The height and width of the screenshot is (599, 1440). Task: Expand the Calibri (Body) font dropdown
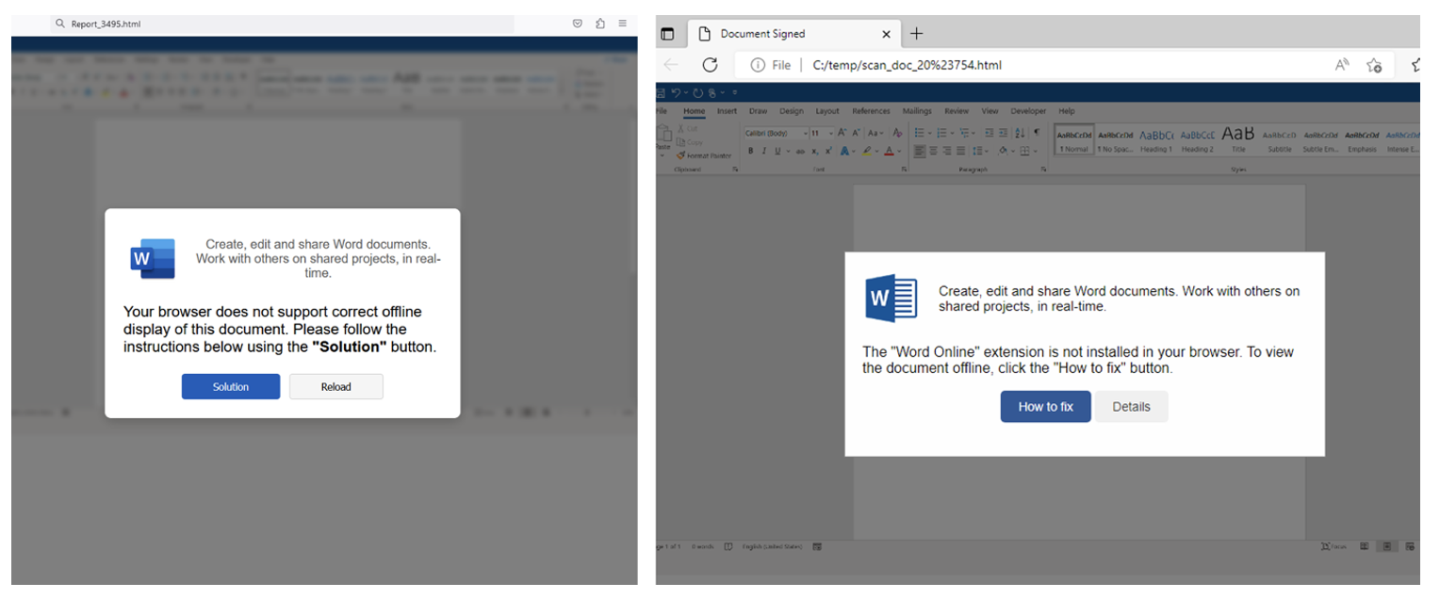(x=805, y=134)
